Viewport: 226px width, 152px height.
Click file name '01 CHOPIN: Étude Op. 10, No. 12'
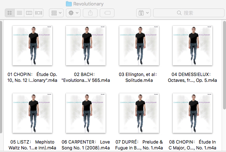coord(32,77)
